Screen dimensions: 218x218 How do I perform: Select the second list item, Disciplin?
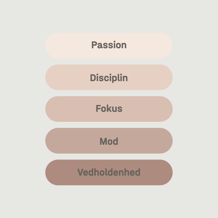tap(109, 77)
